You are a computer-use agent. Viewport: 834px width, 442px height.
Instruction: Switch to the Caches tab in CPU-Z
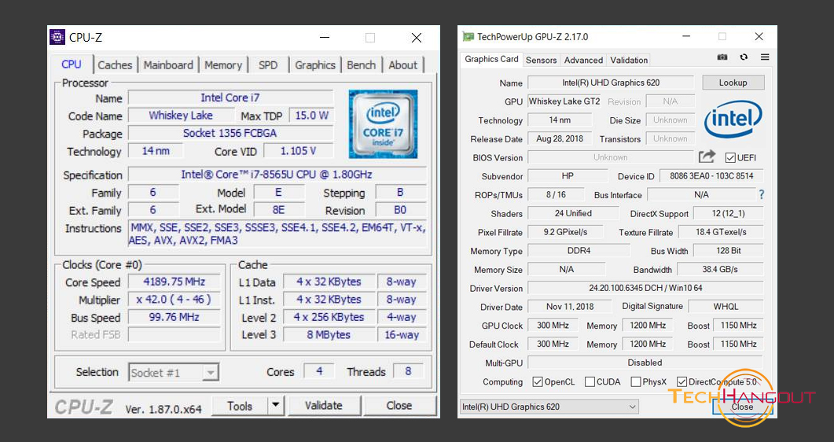point(115,65)
